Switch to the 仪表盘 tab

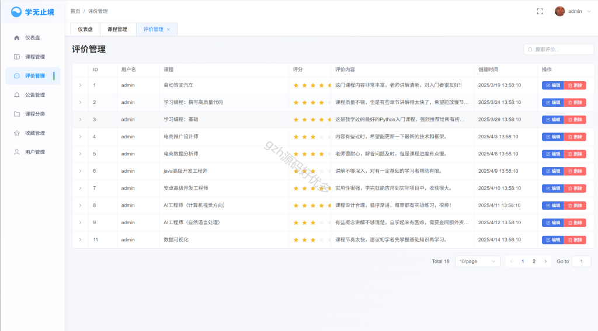point(85,29)
